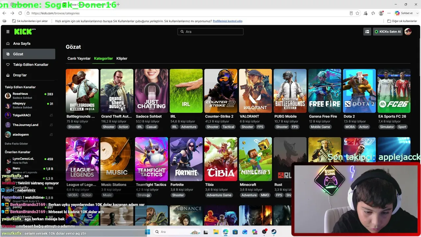Open Tibia category thumbnail
This screenshot has height=237, width=421.
click(221, 159)
